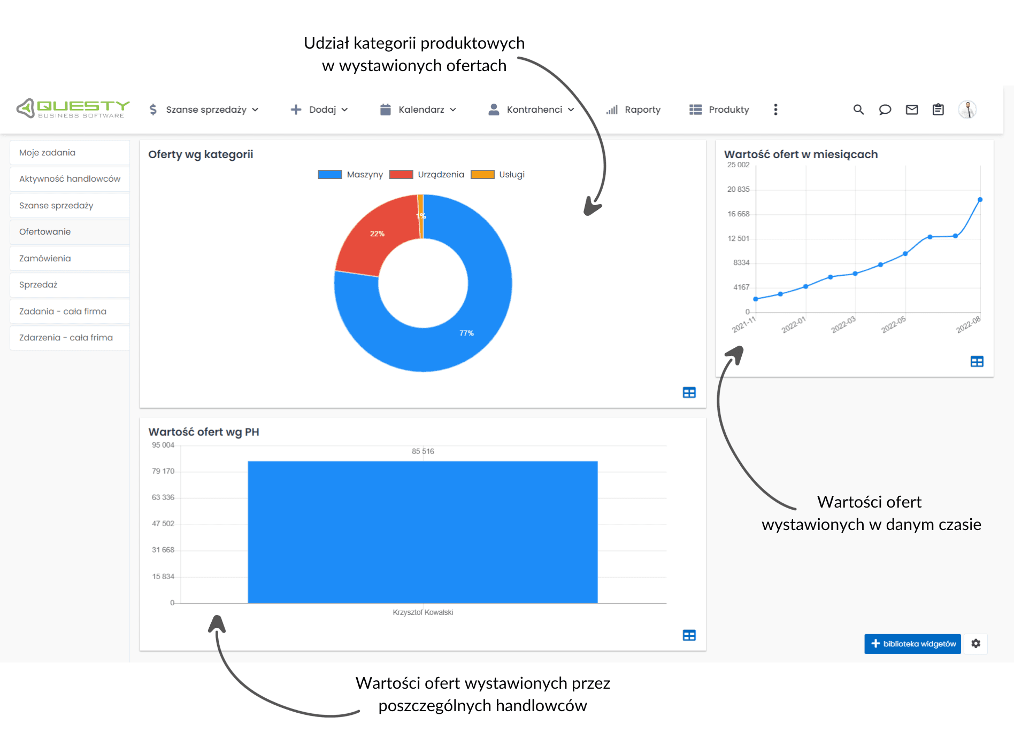Select the Ofertowanie sidebar tab
Image resolution: width=1014 pixels, height=748 pixels.
point(70,232)
